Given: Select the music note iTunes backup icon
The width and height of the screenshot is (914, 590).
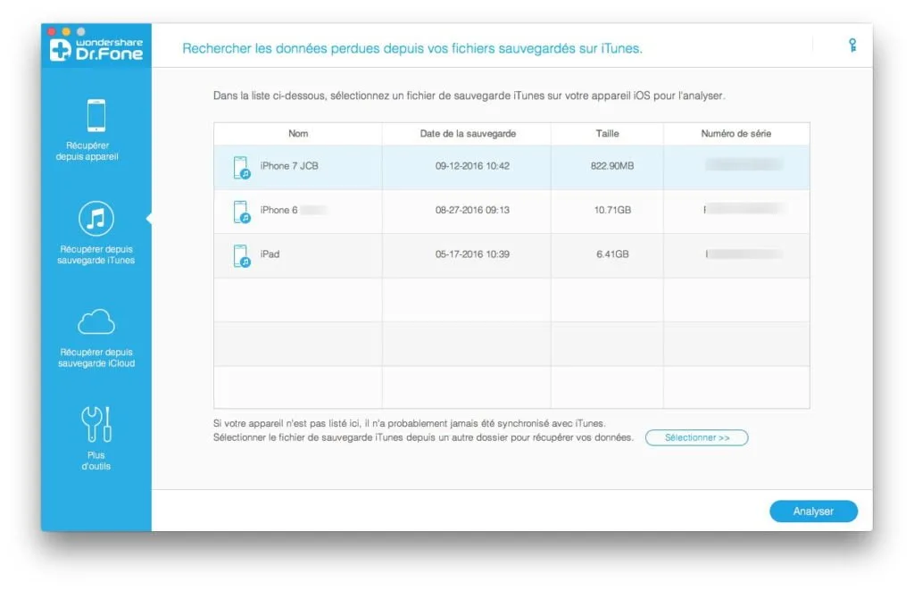Looking at the screenshot, I should (96, 219).
